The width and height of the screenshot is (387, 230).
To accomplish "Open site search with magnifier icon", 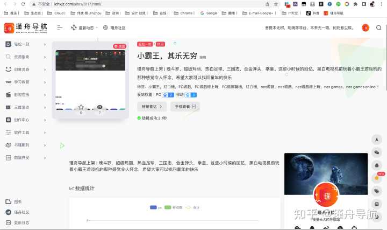I will click(x=379, y=27).
